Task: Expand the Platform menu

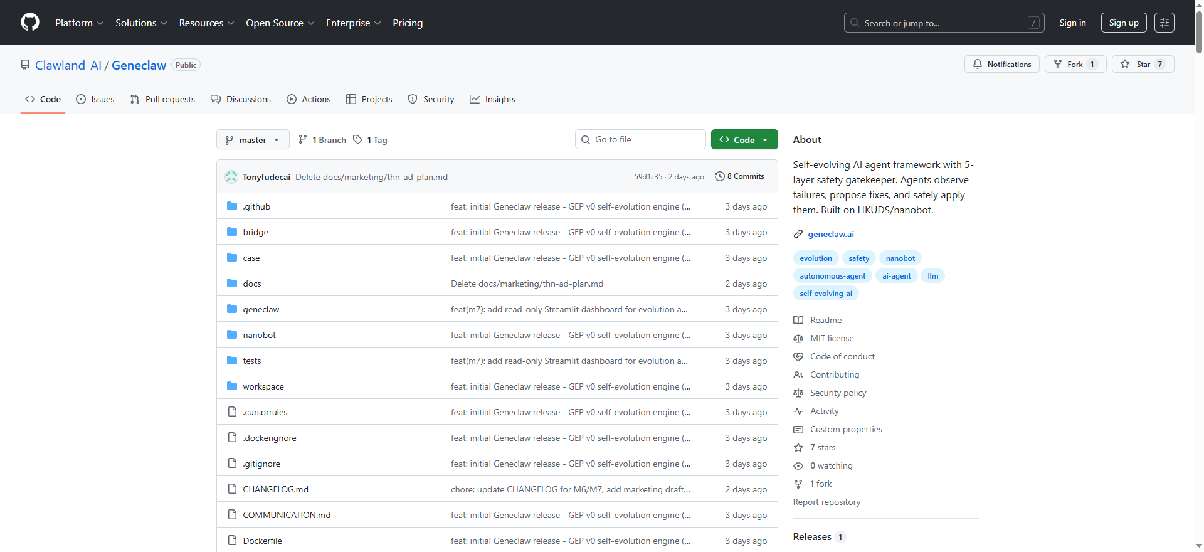Action: coord(80,23)
